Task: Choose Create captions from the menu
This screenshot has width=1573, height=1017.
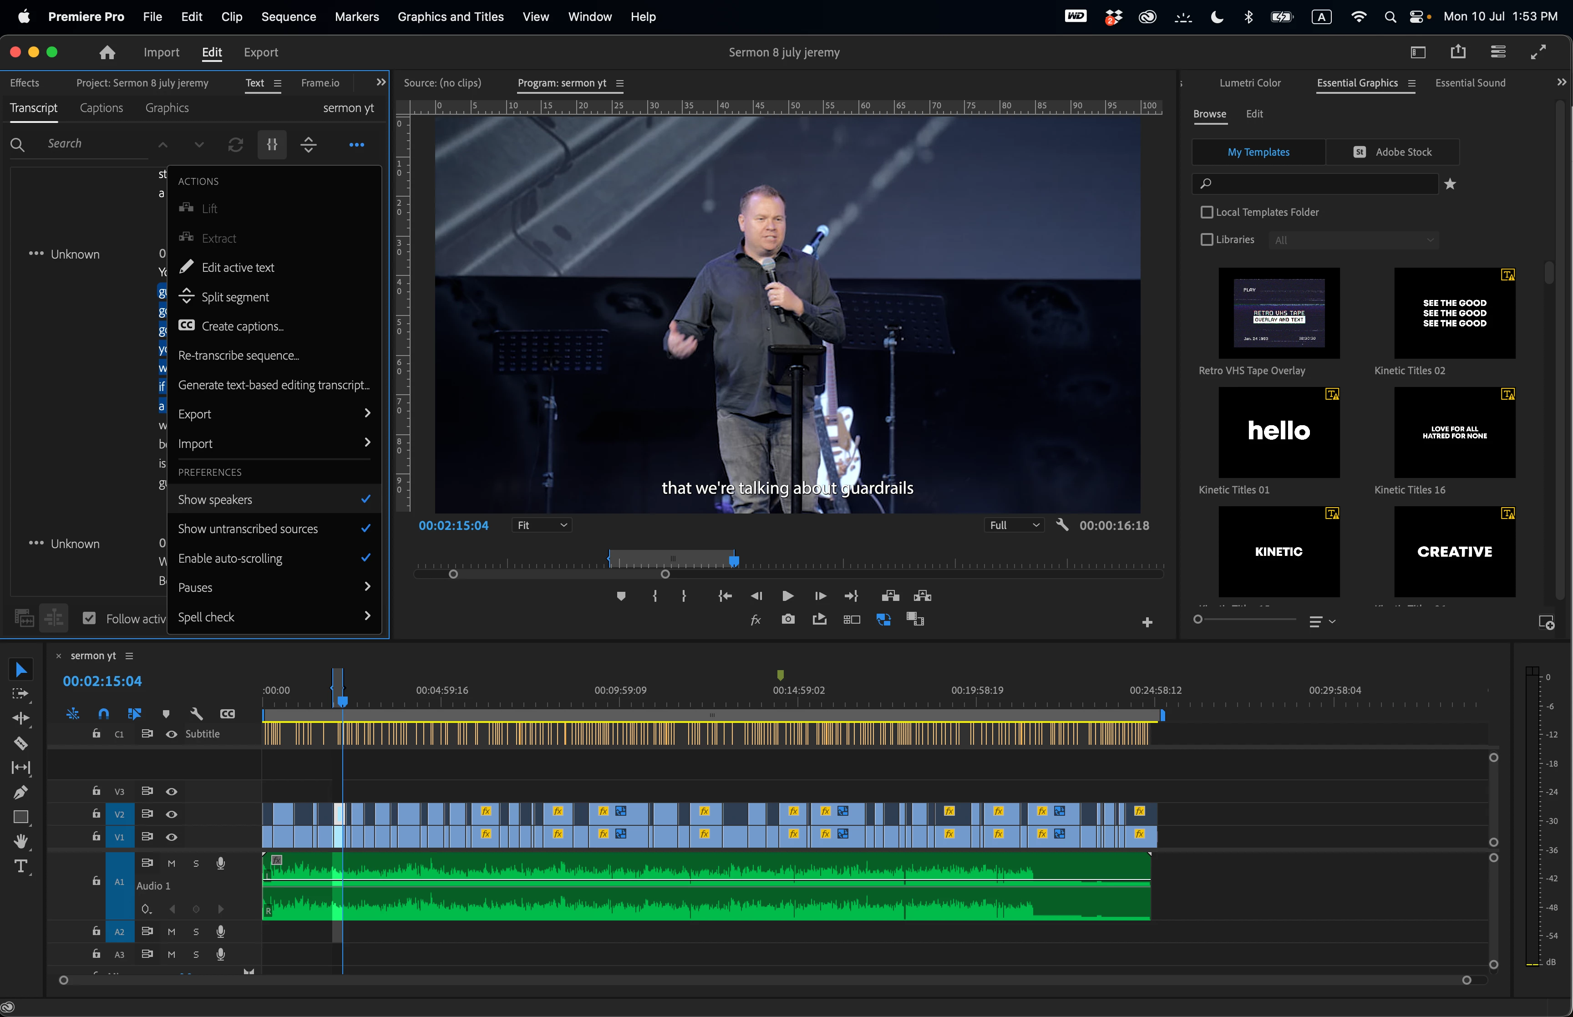Action: pyautogui.click(x=242, y=326)
